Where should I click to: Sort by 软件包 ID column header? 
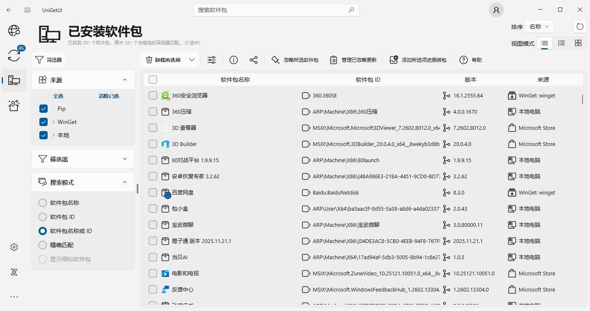click(x=368, y=80)
